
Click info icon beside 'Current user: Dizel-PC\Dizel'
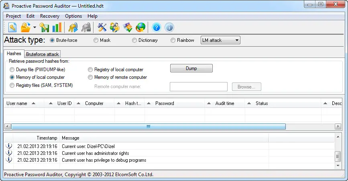(x=9, y=146)
